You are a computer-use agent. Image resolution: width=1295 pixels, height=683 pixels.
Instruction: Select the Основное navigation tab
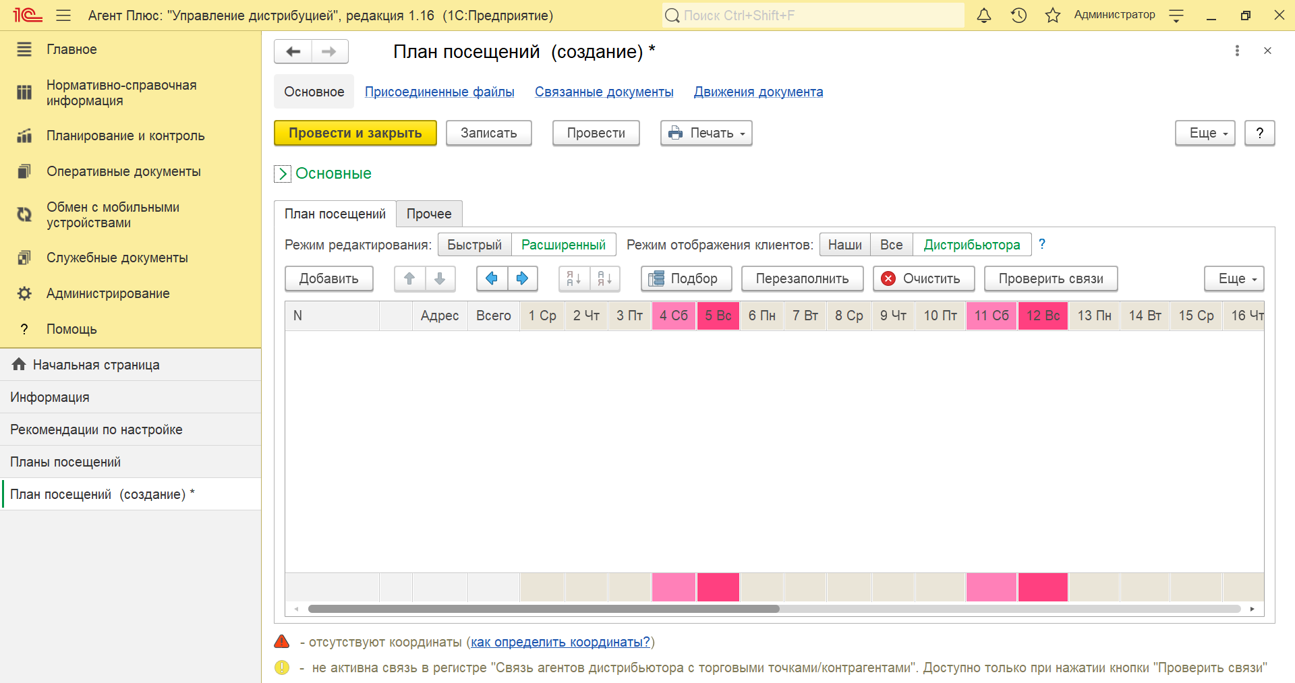click(314, 92)
